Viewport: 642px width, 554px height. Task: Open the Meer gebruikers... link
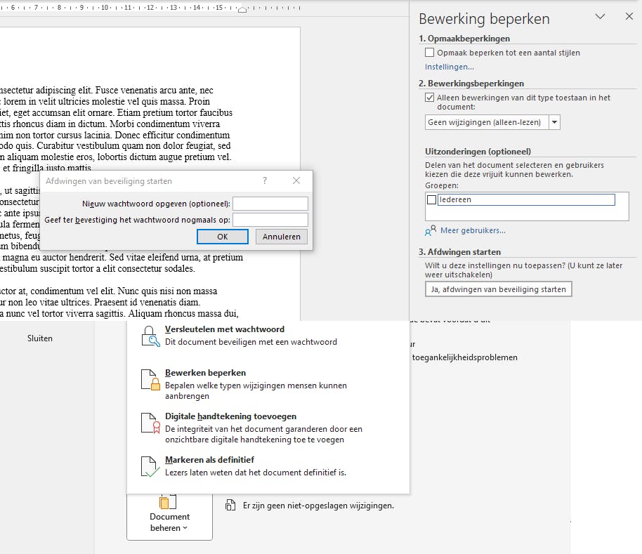point(473,230)
